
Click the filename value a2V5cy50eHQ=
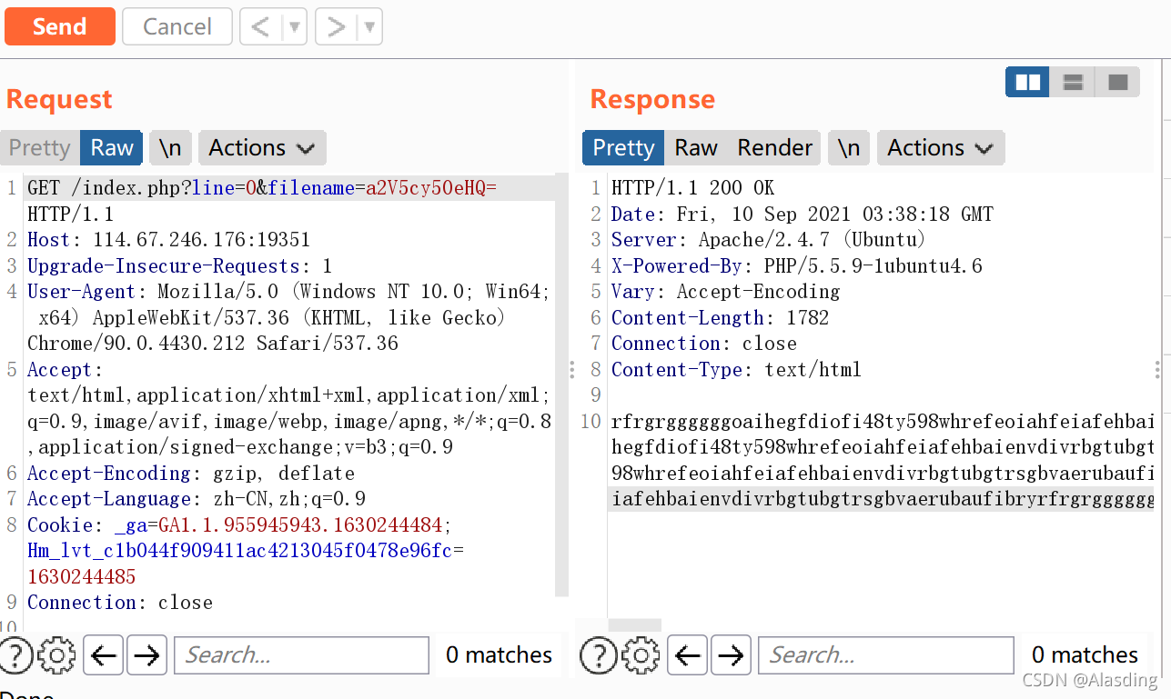[x=431, y=188]
